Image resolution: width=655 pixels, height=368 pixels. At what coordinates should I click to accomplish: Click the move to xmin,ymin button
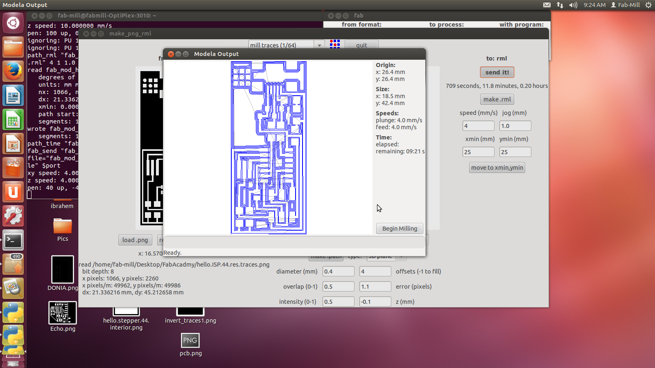point(497,168)
